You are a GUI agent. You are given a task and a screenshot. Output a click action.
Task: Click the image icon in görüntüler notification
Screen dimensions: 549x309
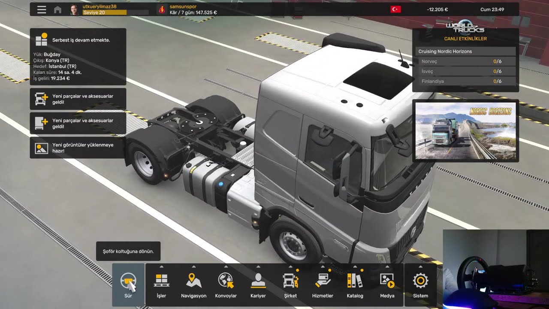42,148
